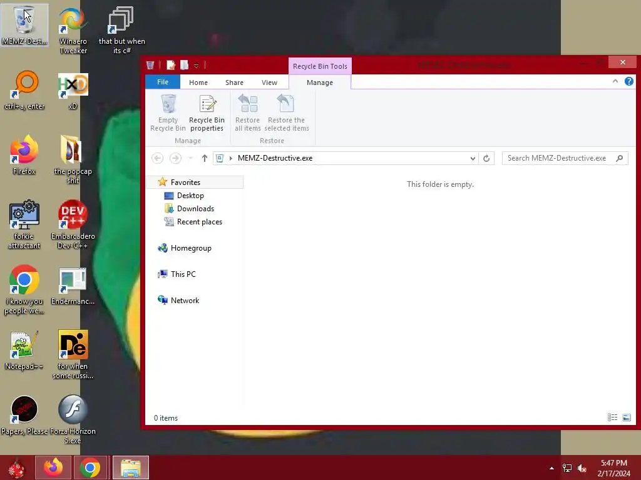Click the Forward navigation arrow
Screen dimensions: 641x480
(175, 158)
